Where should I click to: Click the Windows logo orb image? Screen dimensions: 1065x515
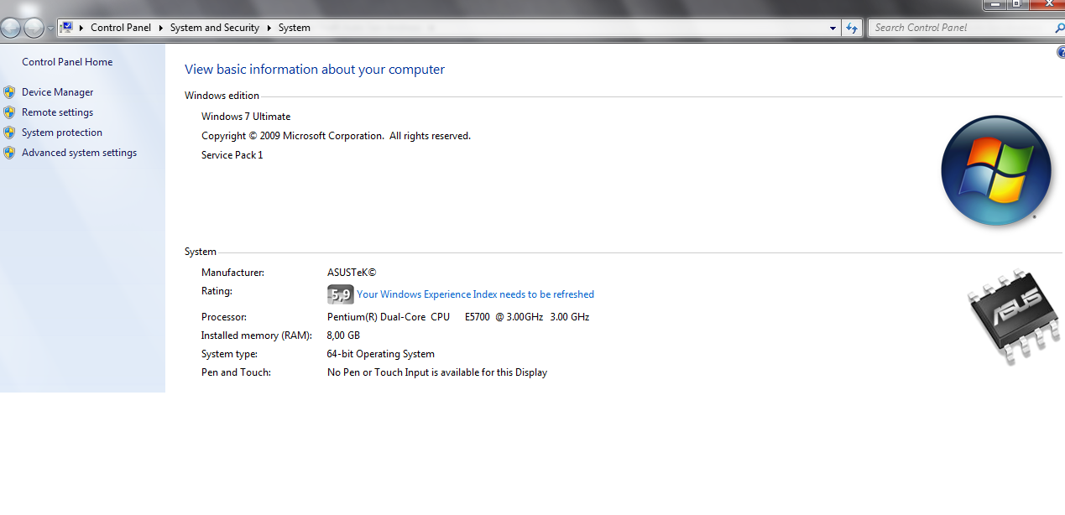[996, 170]
